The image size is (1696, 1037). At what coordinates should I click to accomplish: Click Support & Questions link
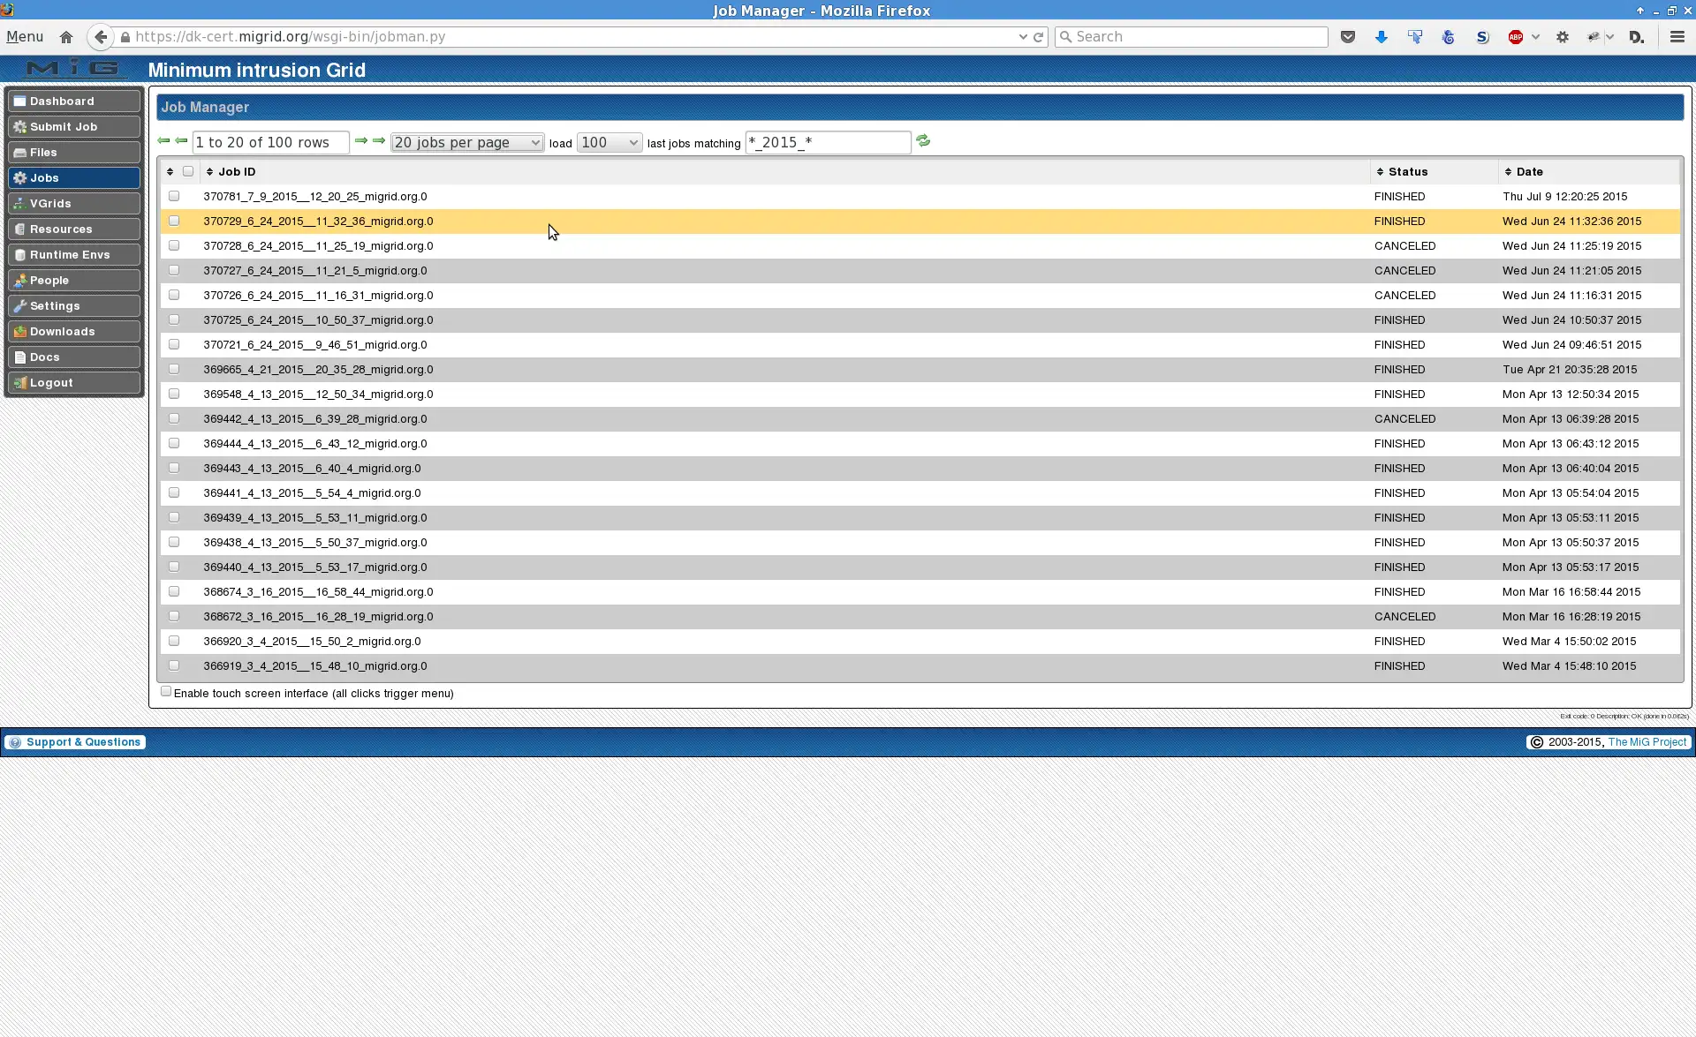[x=82, y=741]
